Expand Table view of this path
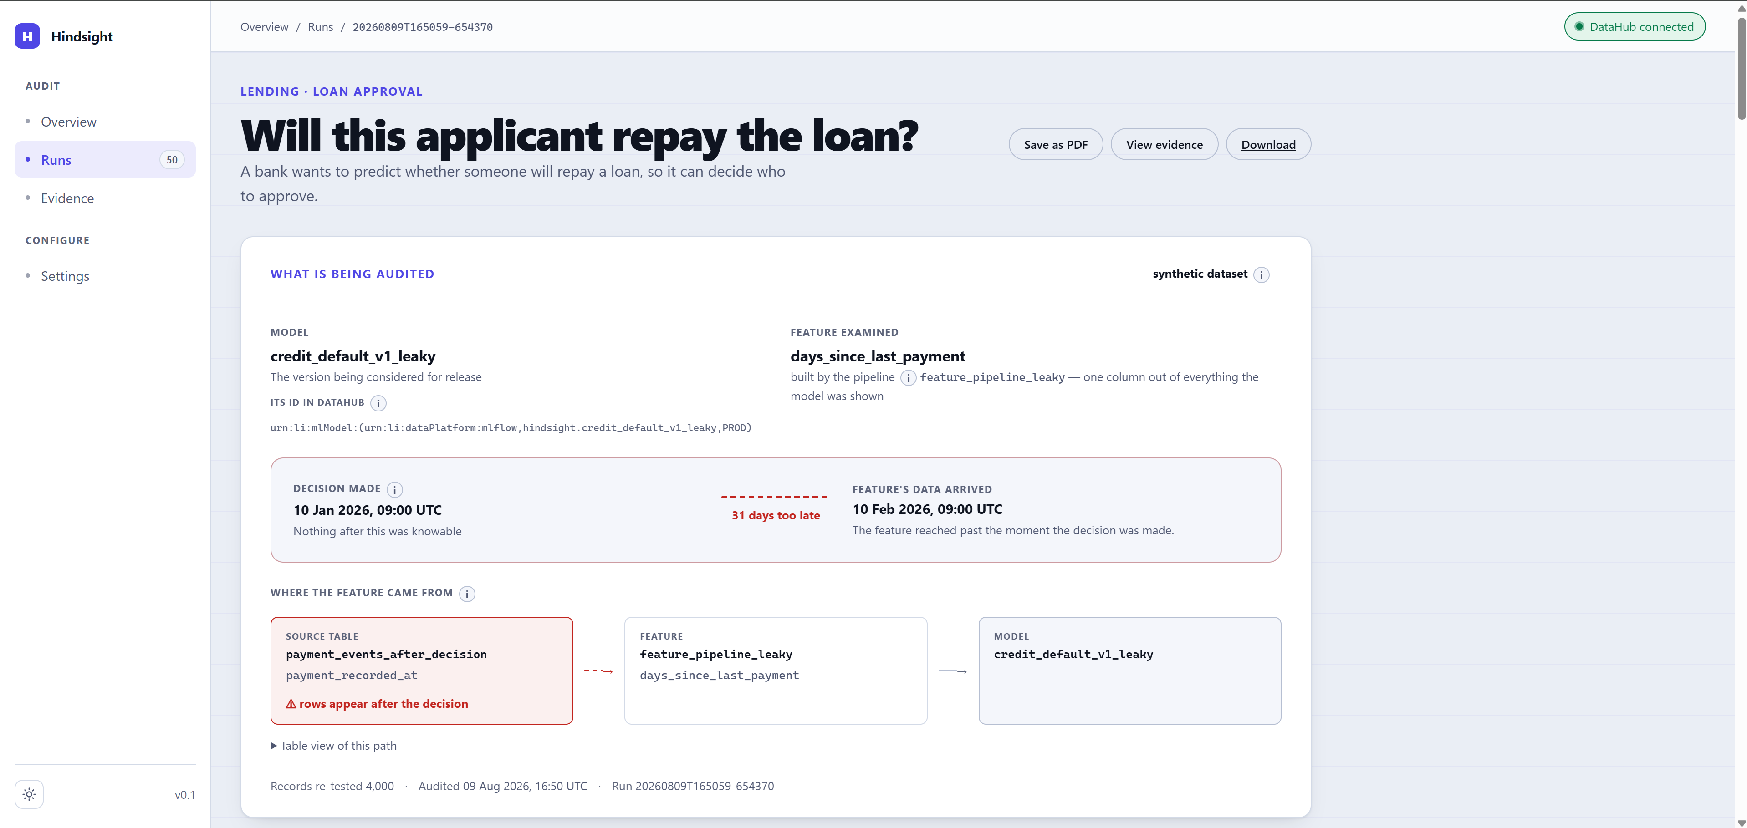Viewport: 1747px width, 828px height. 334,745
